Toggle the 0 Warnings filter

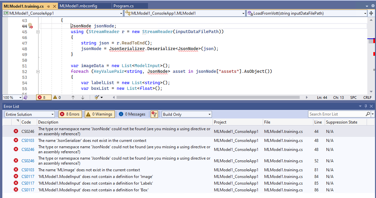pyautogui.click(x=99, y=114)
